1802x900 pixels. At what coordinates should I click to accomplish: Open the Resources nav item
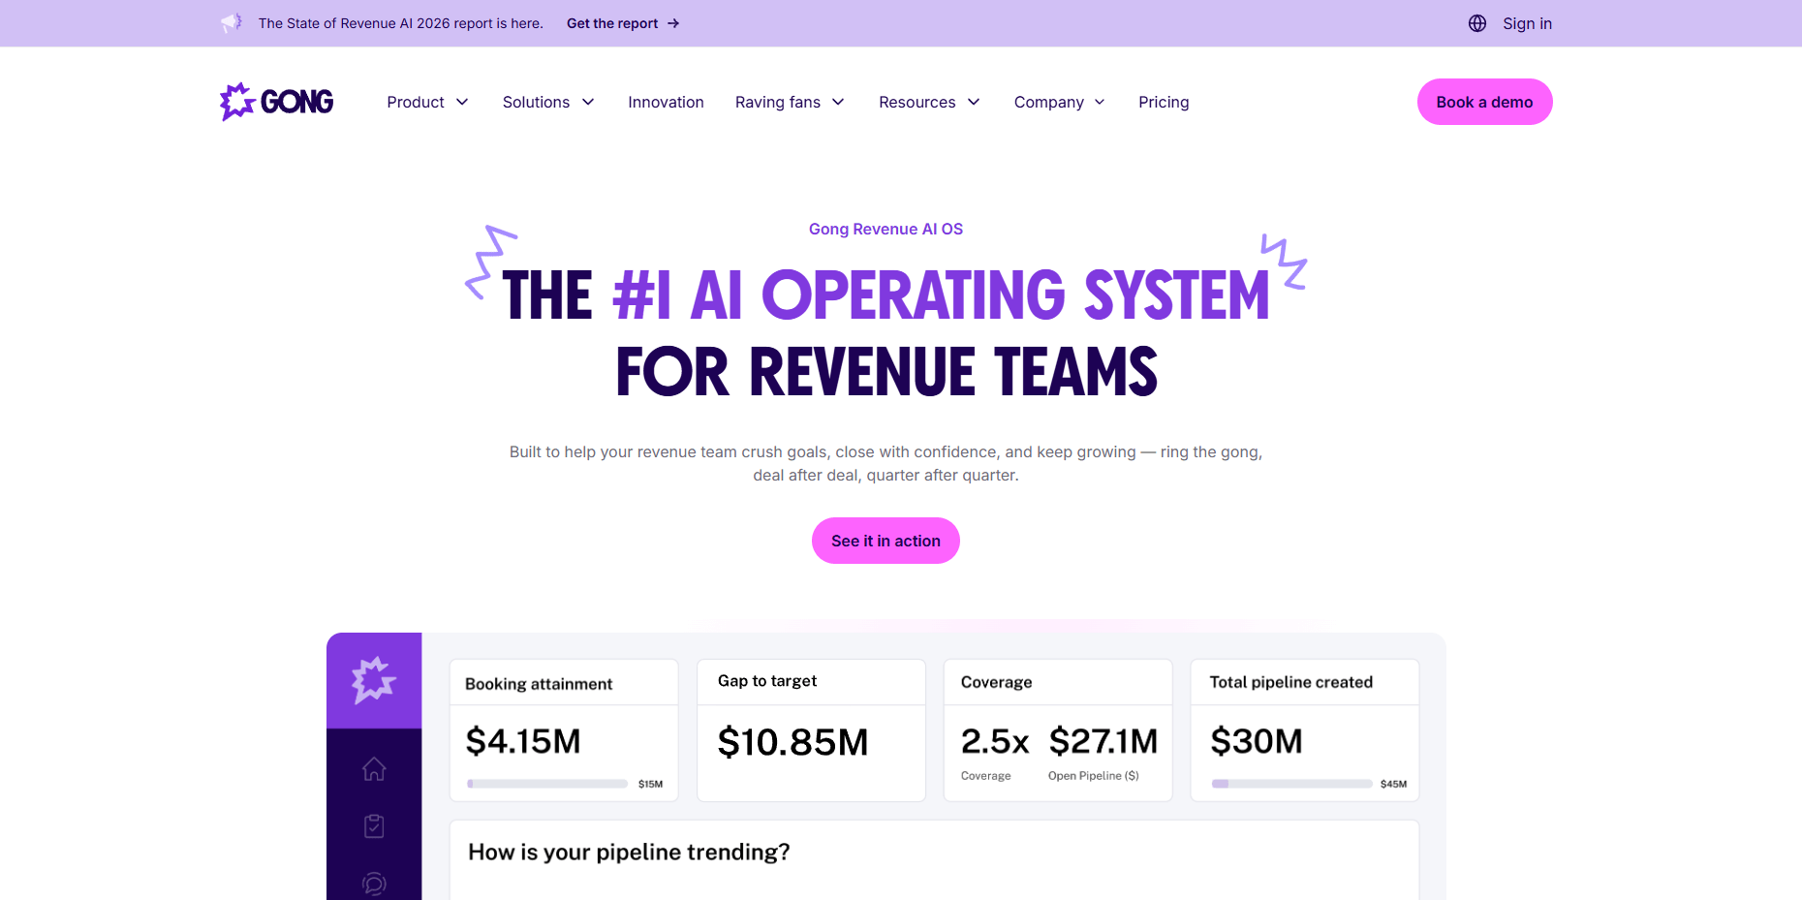point(917,103)
